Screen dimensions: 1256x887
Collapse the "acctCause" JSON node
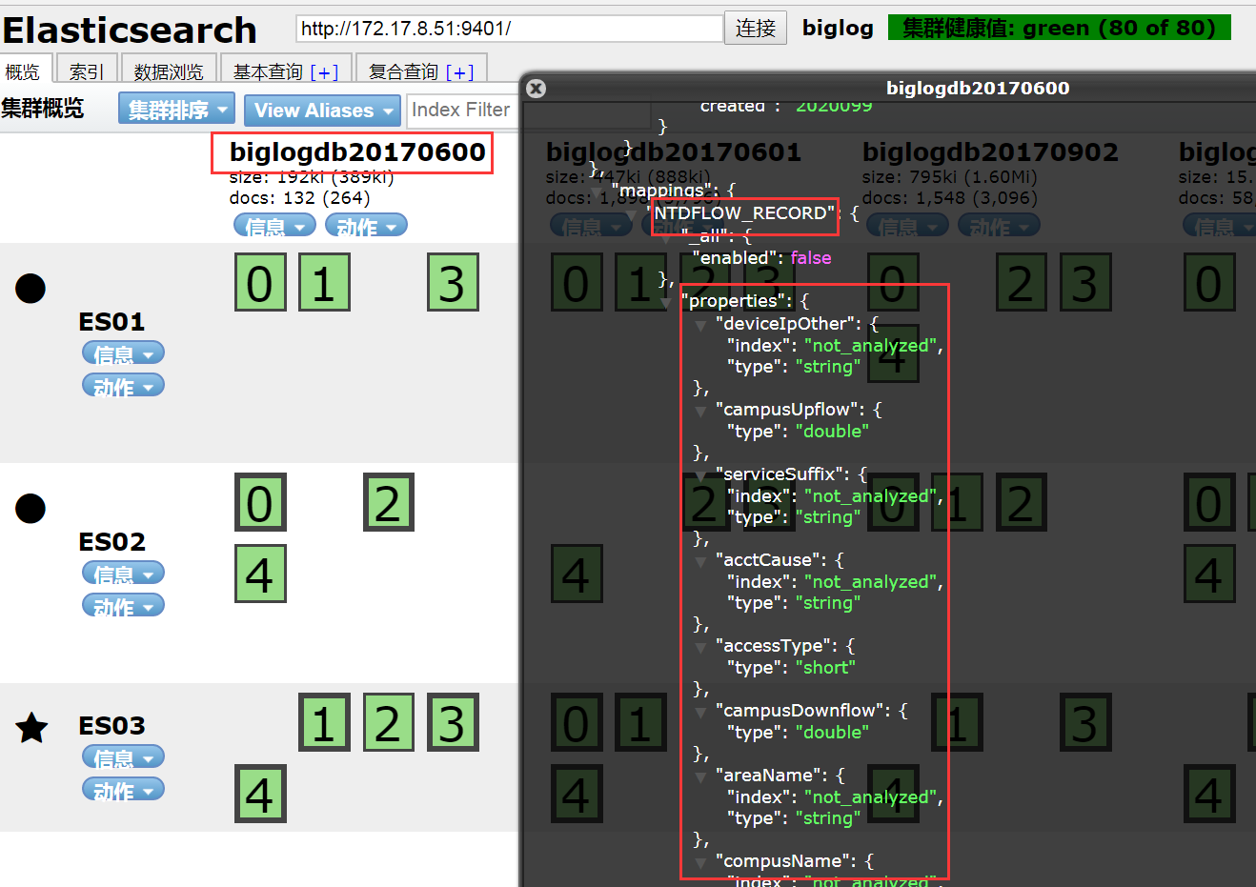pos(701,561)
